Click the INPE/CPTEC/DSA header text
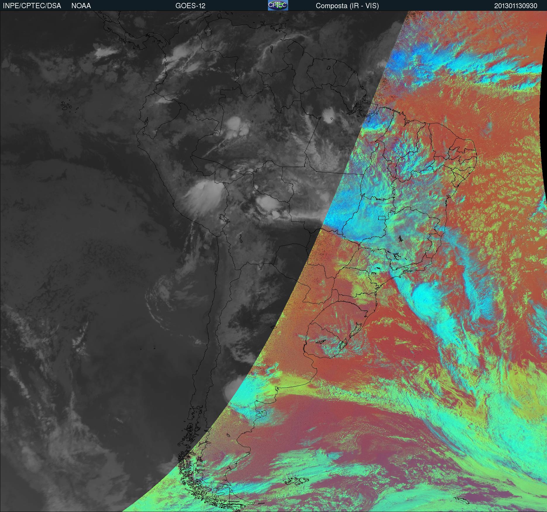This screenshot has height=512, width=547. 32,6
